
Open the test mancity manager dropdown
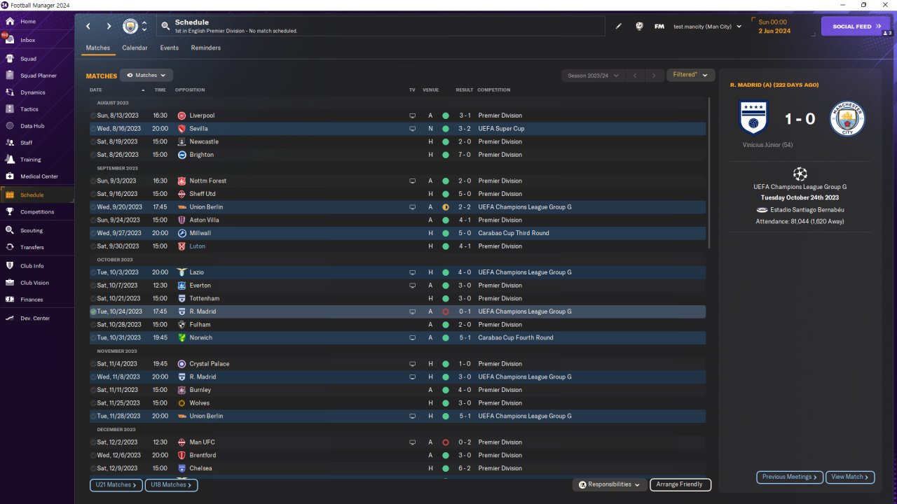coord(707,27)
